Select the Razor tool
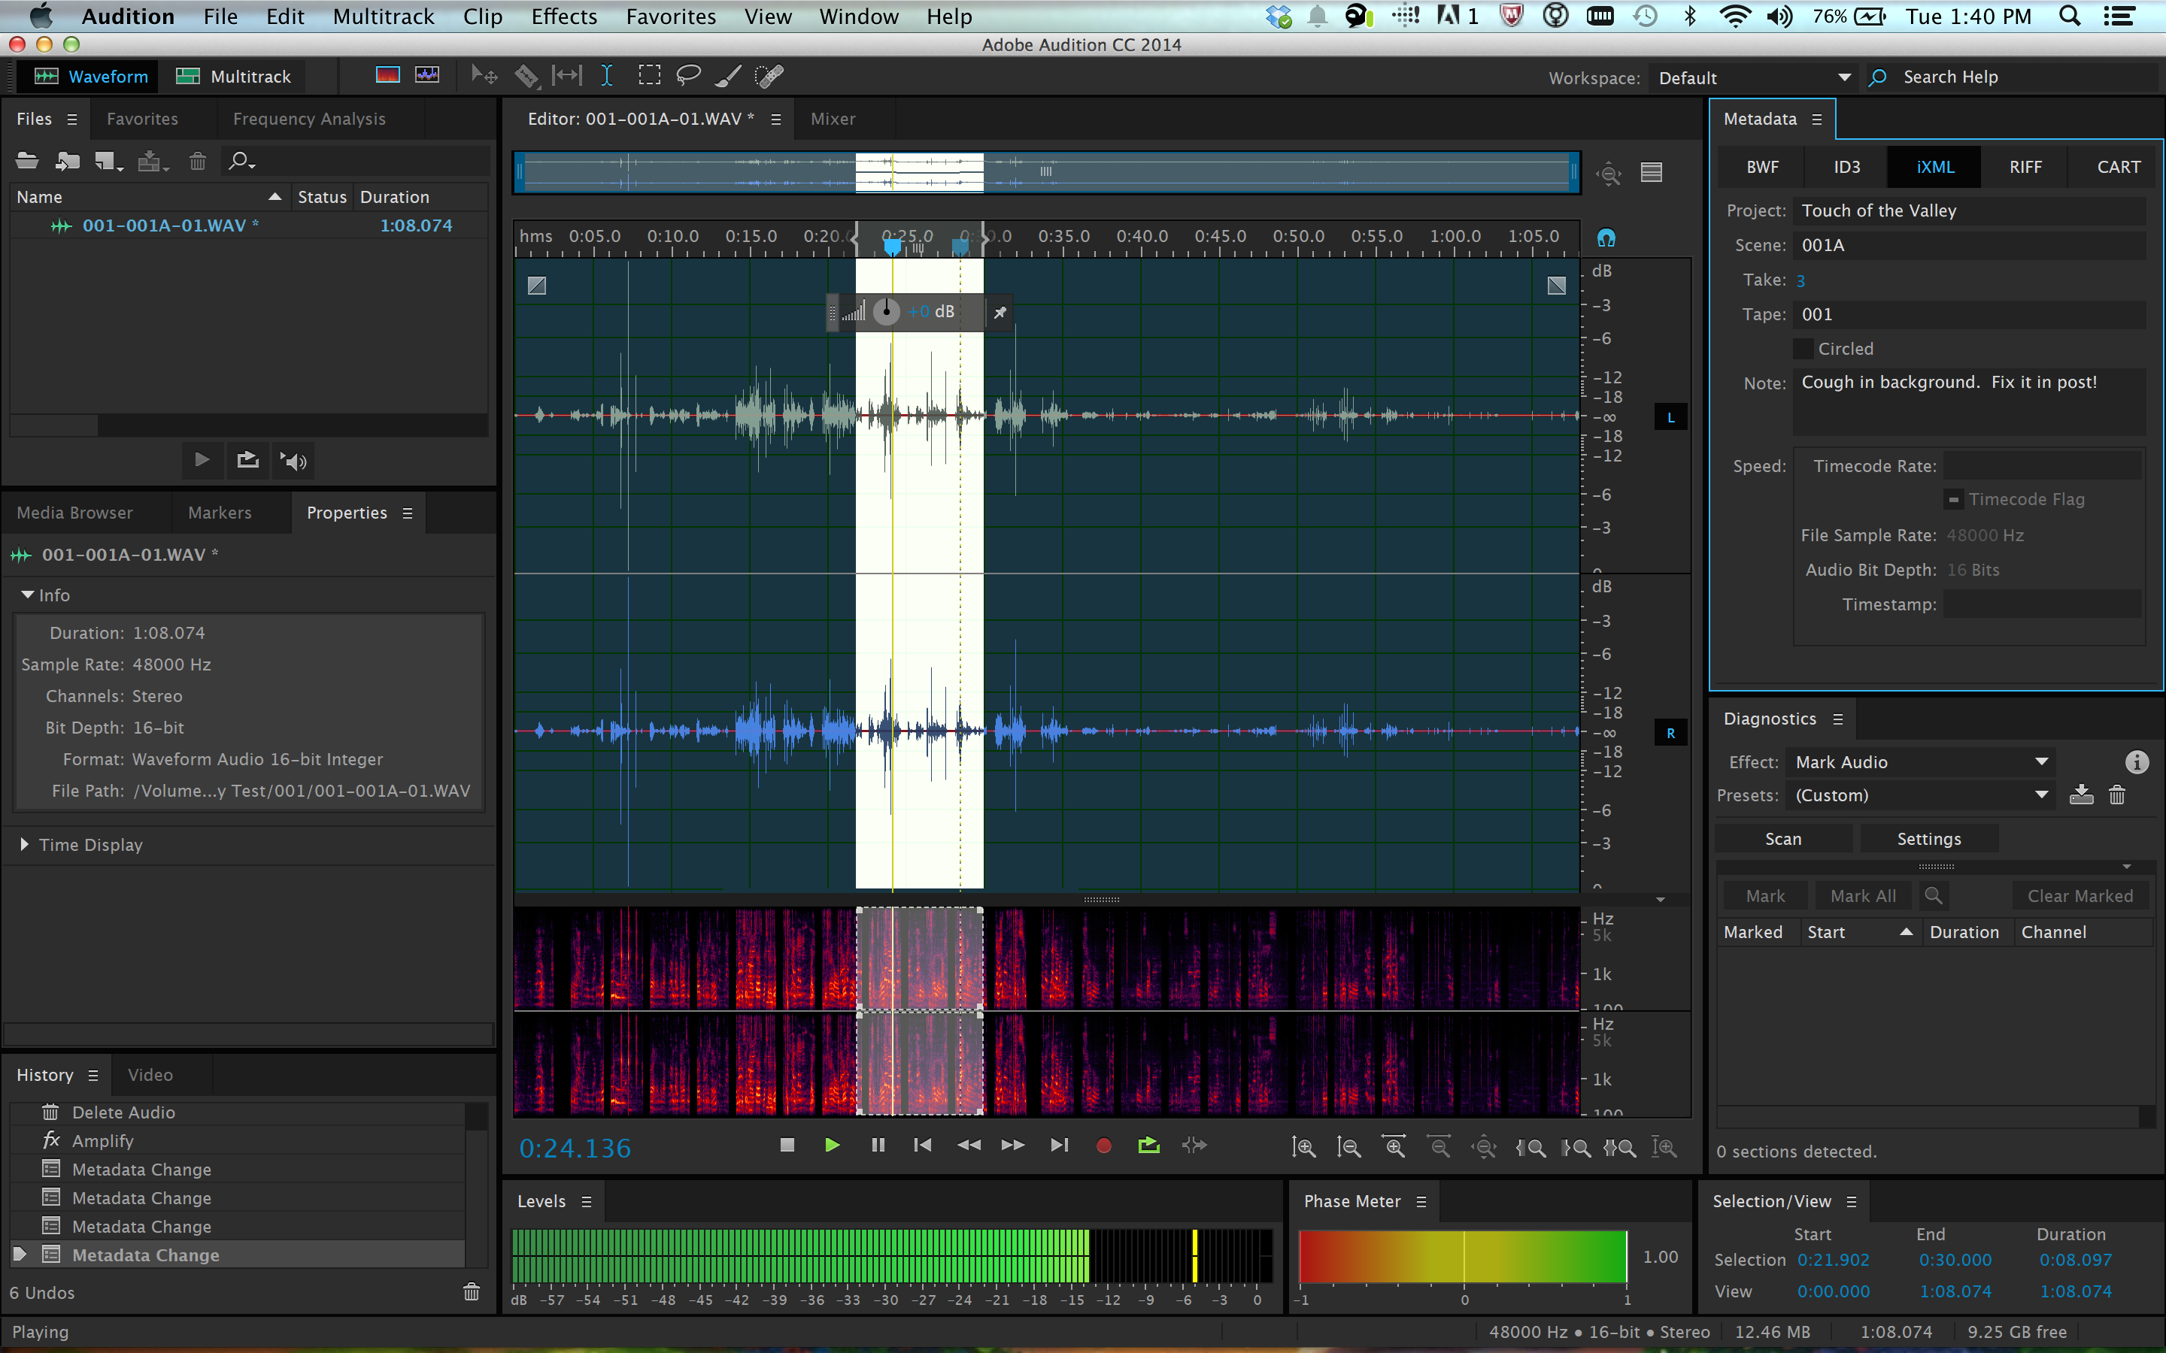The image size is (2166, 1353). tap(526, 77)
